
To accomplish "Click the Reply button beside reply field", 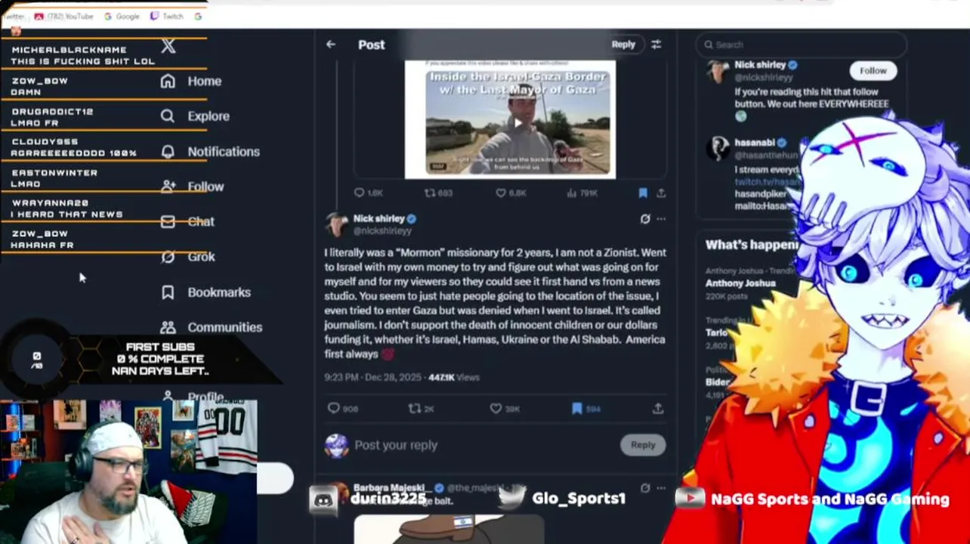I will [643, 445].
